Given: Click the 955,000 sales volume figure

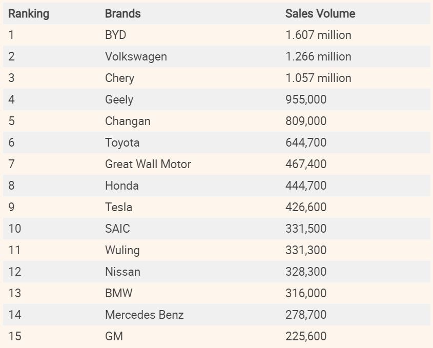Looking at the screenshot, I should click(305, 100).
